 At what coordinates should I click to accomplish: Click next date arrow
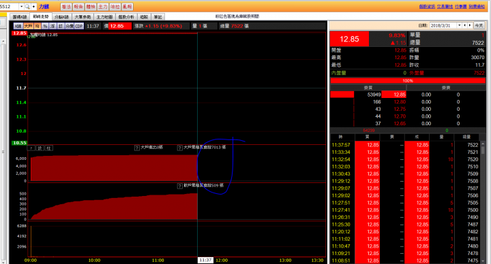pos(470,25)
